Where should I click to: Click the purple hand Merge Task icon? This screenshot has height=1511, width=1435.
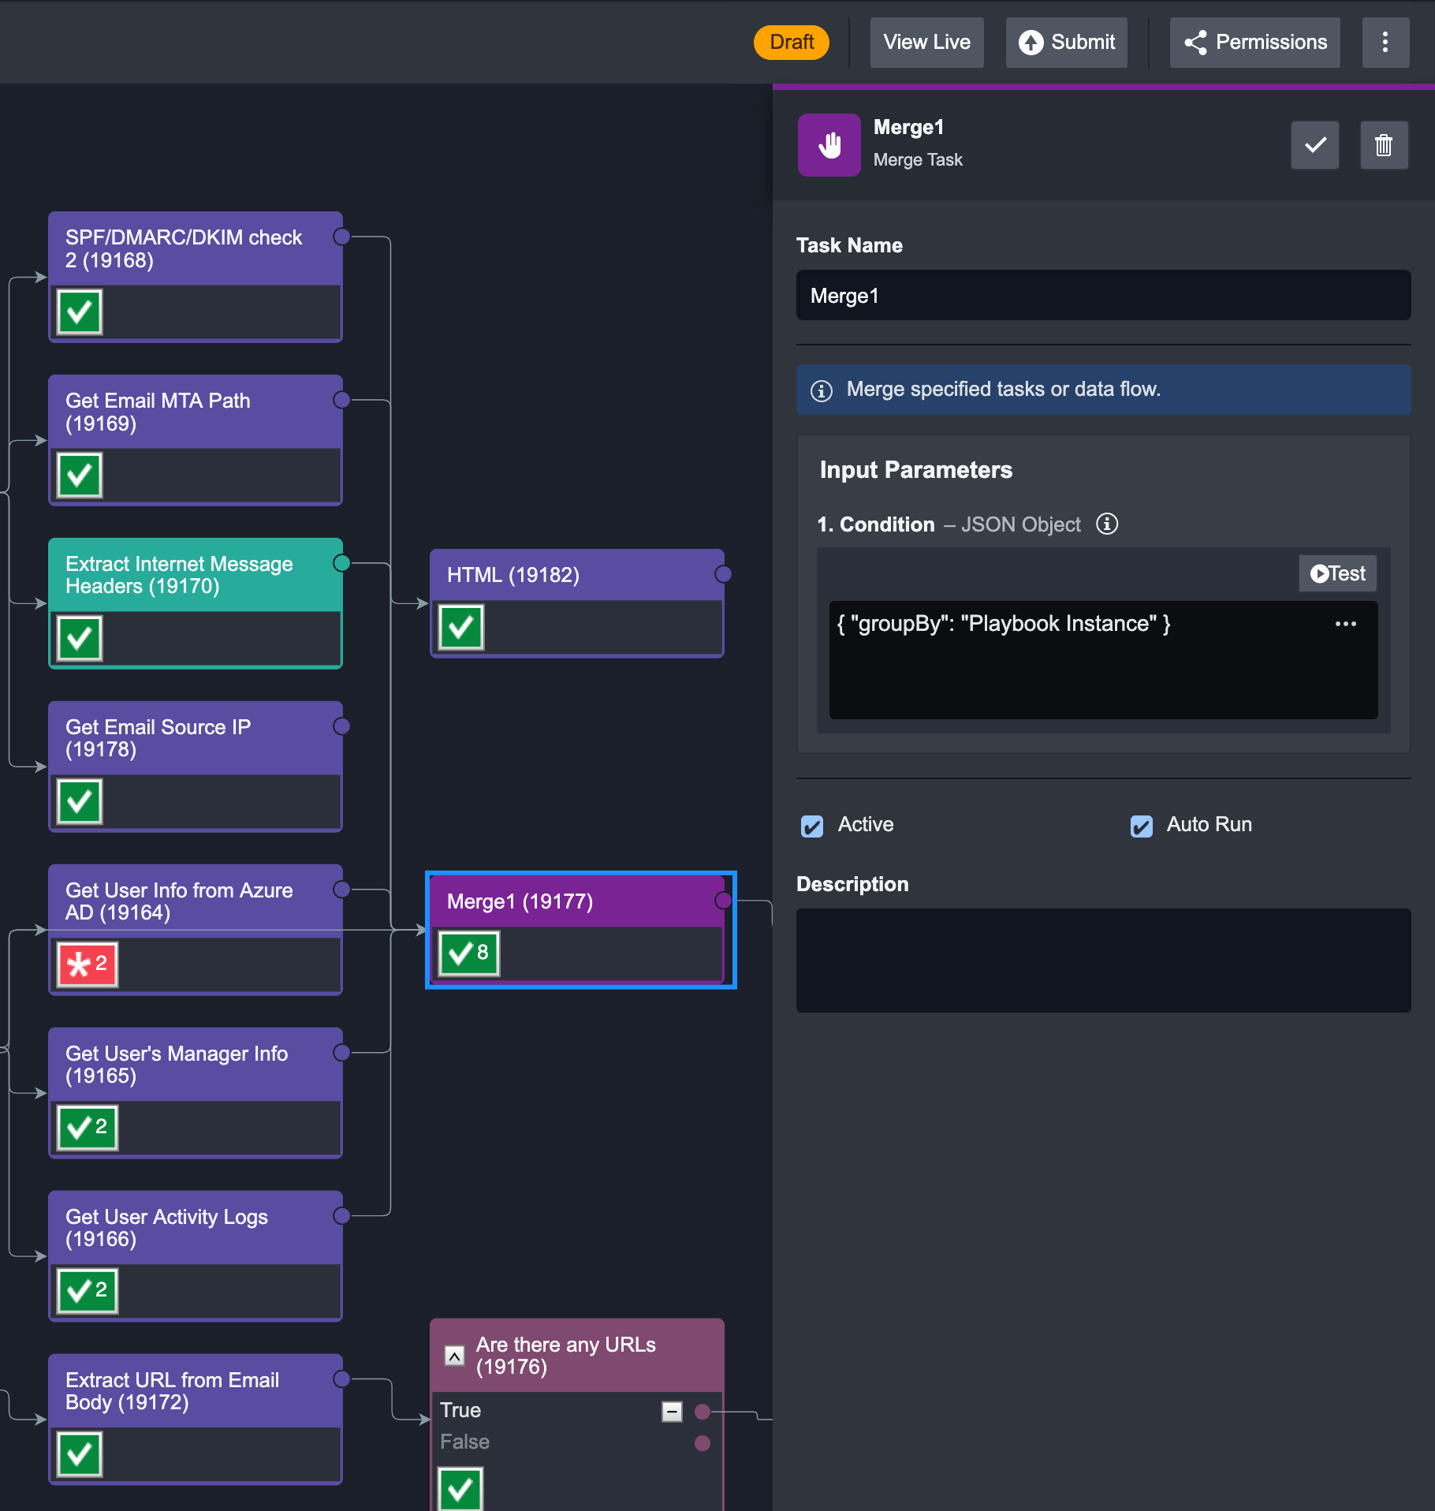point(829,145)
